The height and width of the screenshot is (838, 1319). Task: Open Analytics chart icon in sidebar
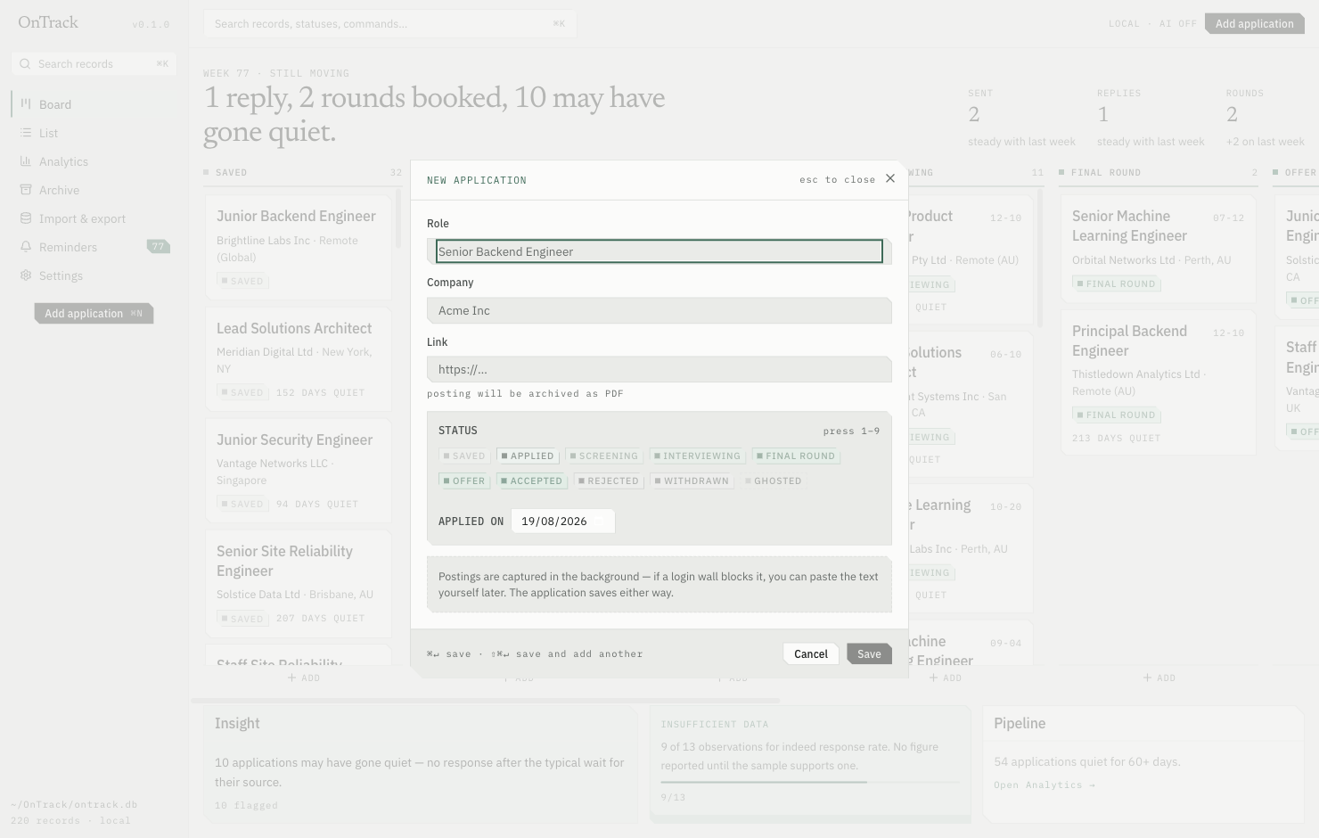coord(26,161)
